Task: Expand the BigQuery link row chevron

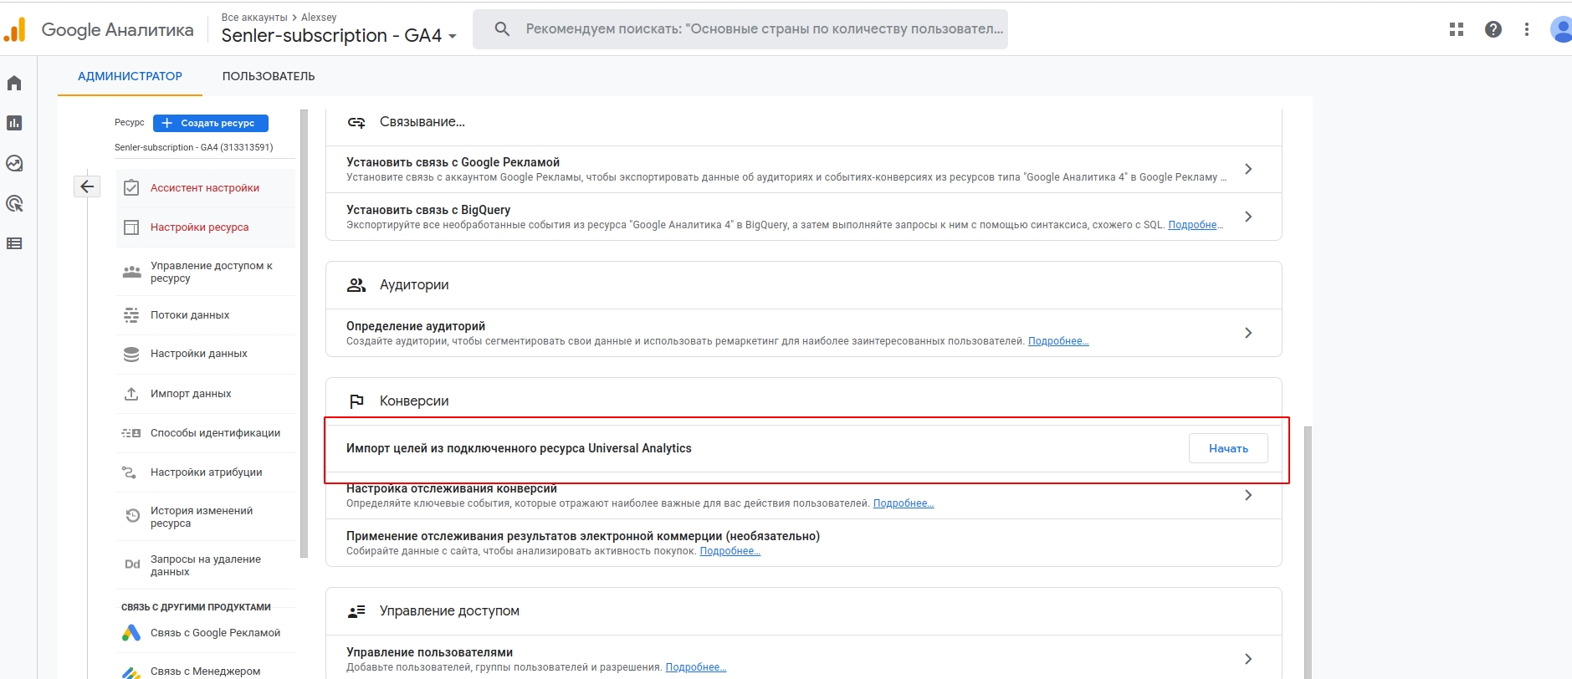Action: point(1248,217)
